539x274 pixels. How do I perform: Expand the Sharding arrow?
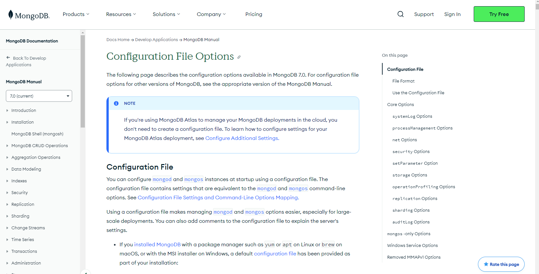tap(7, 216)
